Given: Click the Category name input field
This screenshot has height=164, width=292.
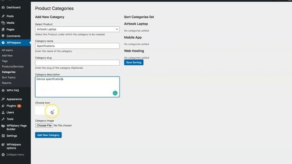Looking at the screenshot, I should coord(77,46).
